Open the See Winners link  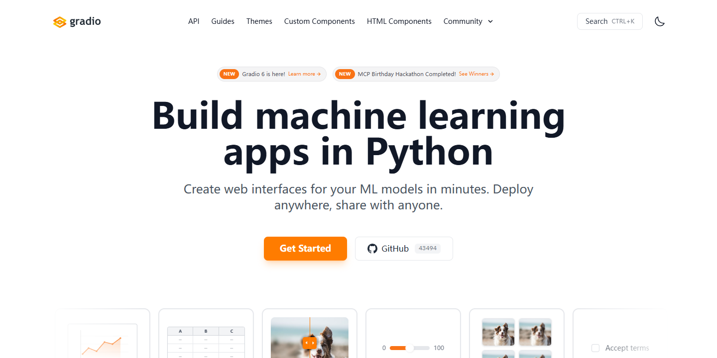click(477, 74)
